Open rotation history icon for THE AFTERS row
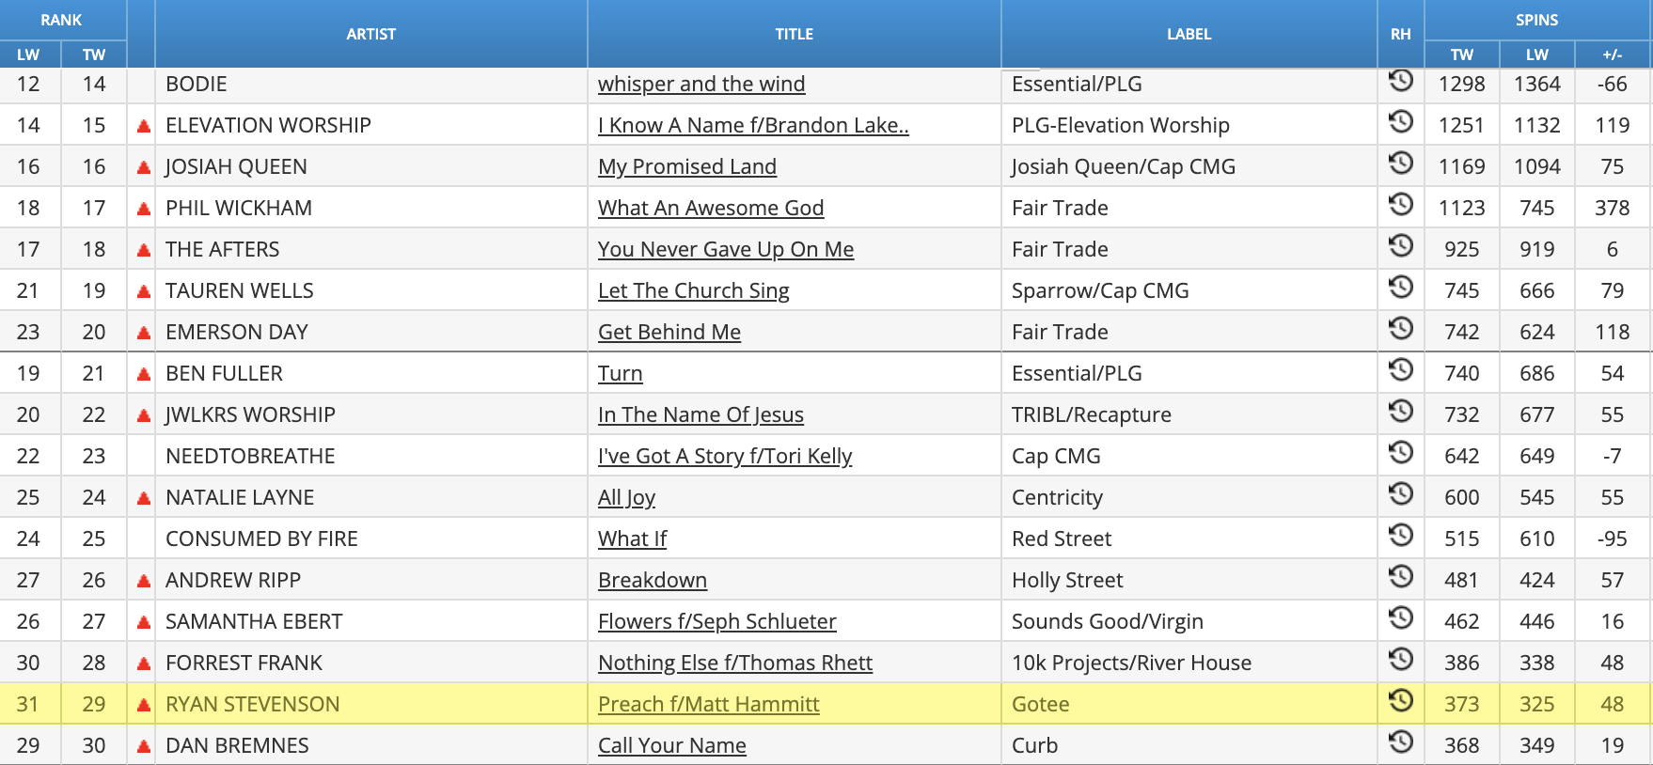The height and width of the screenshot is (765, 1653). [x=1401, y=246]
